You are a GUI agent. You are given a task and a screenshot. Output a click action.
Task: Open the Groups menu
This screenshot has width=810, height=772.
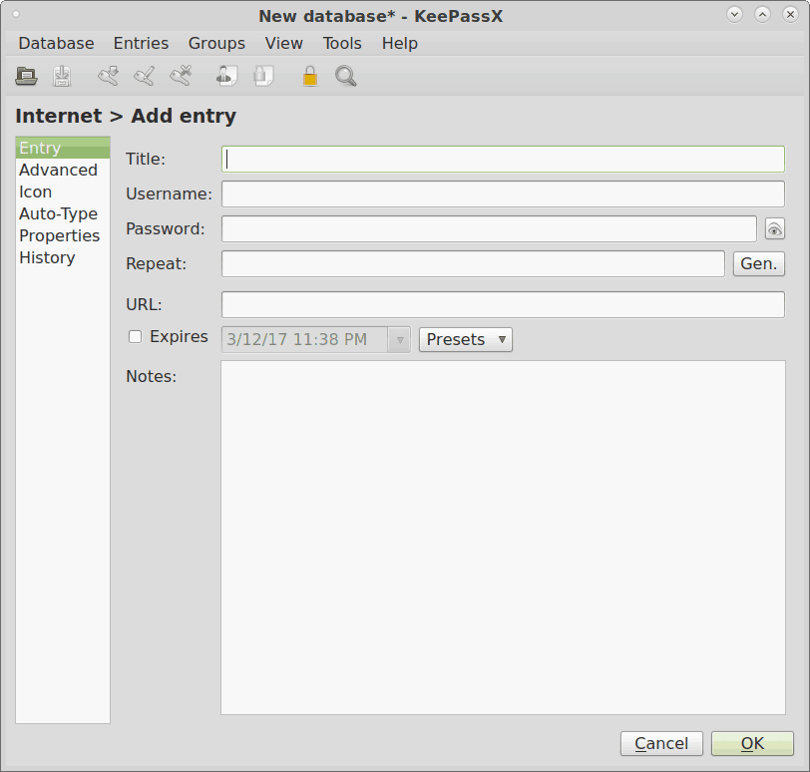[x=216, y=43]
